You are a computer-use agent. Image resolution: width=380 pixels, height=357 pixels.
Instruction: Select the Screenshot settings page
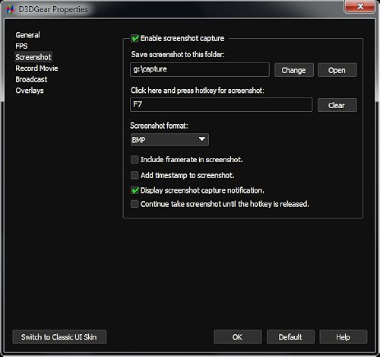pyautogui.click(x=33, y=57)
